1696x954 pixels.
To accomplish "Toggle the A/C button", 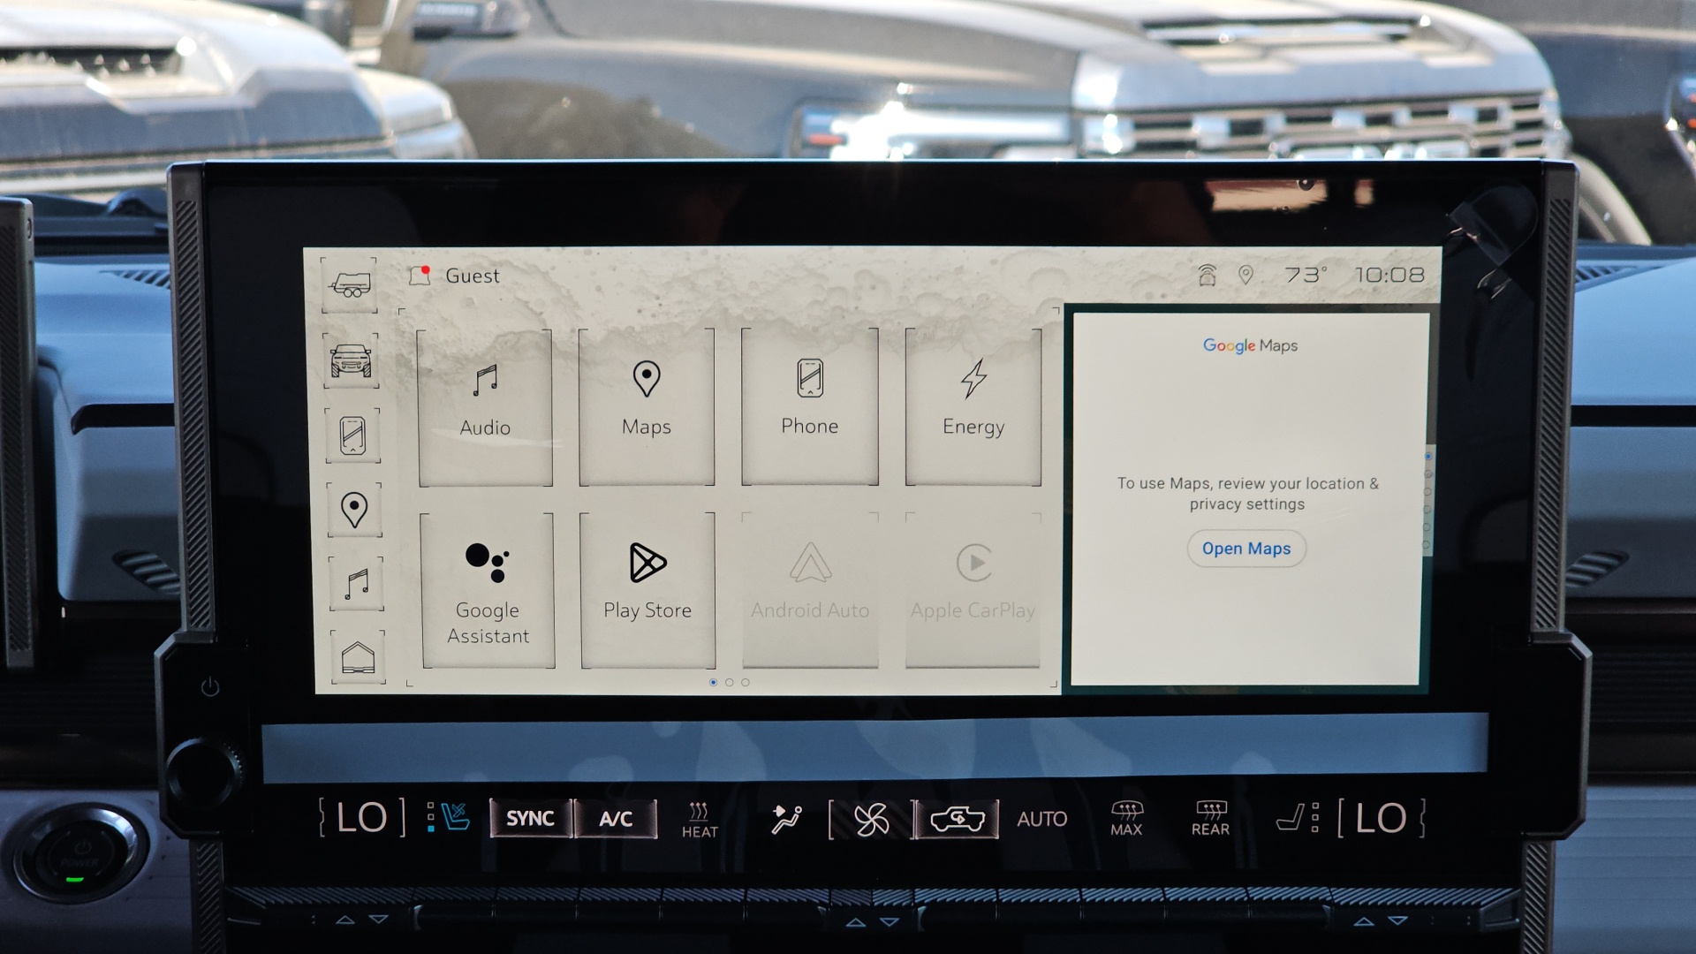I will (x=616, y=819).
